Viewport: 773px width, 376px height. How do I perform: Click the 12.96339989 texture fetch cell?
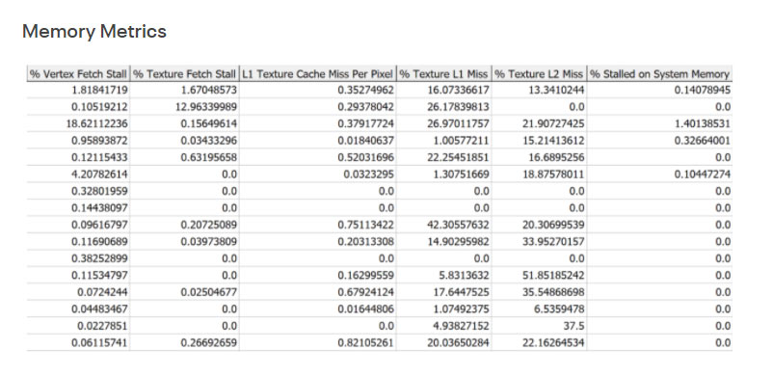point(184,107)
